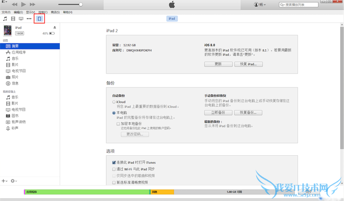This screenshot has height=201, width=344.
Task: Enable 加密本地备份 checkbox
Action: click(x=118, y=124)
